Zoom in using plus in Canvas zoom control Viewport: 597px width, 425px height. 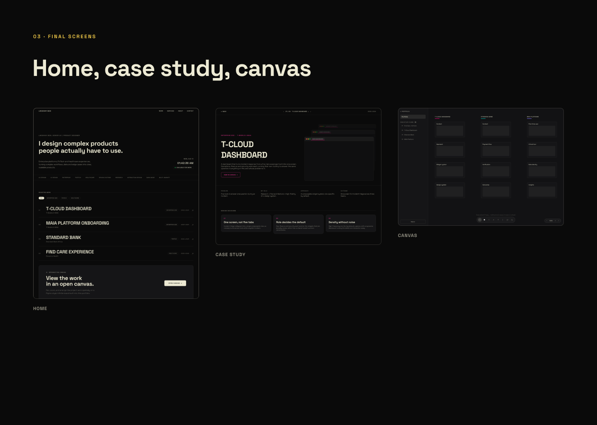point(555,221)
